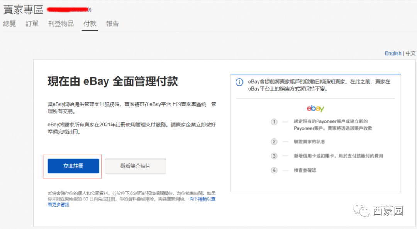
Task: Click the 立即註冊 button
Action: pyautogui.click(x=73, y=166)
